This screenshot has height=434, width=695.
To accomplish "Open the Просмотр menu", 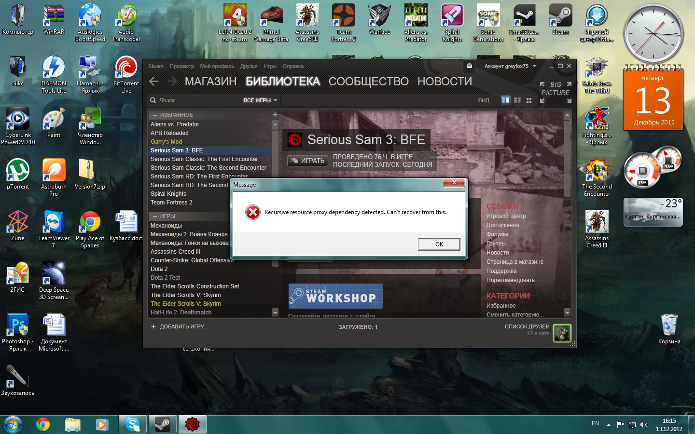I will point(182,66).
